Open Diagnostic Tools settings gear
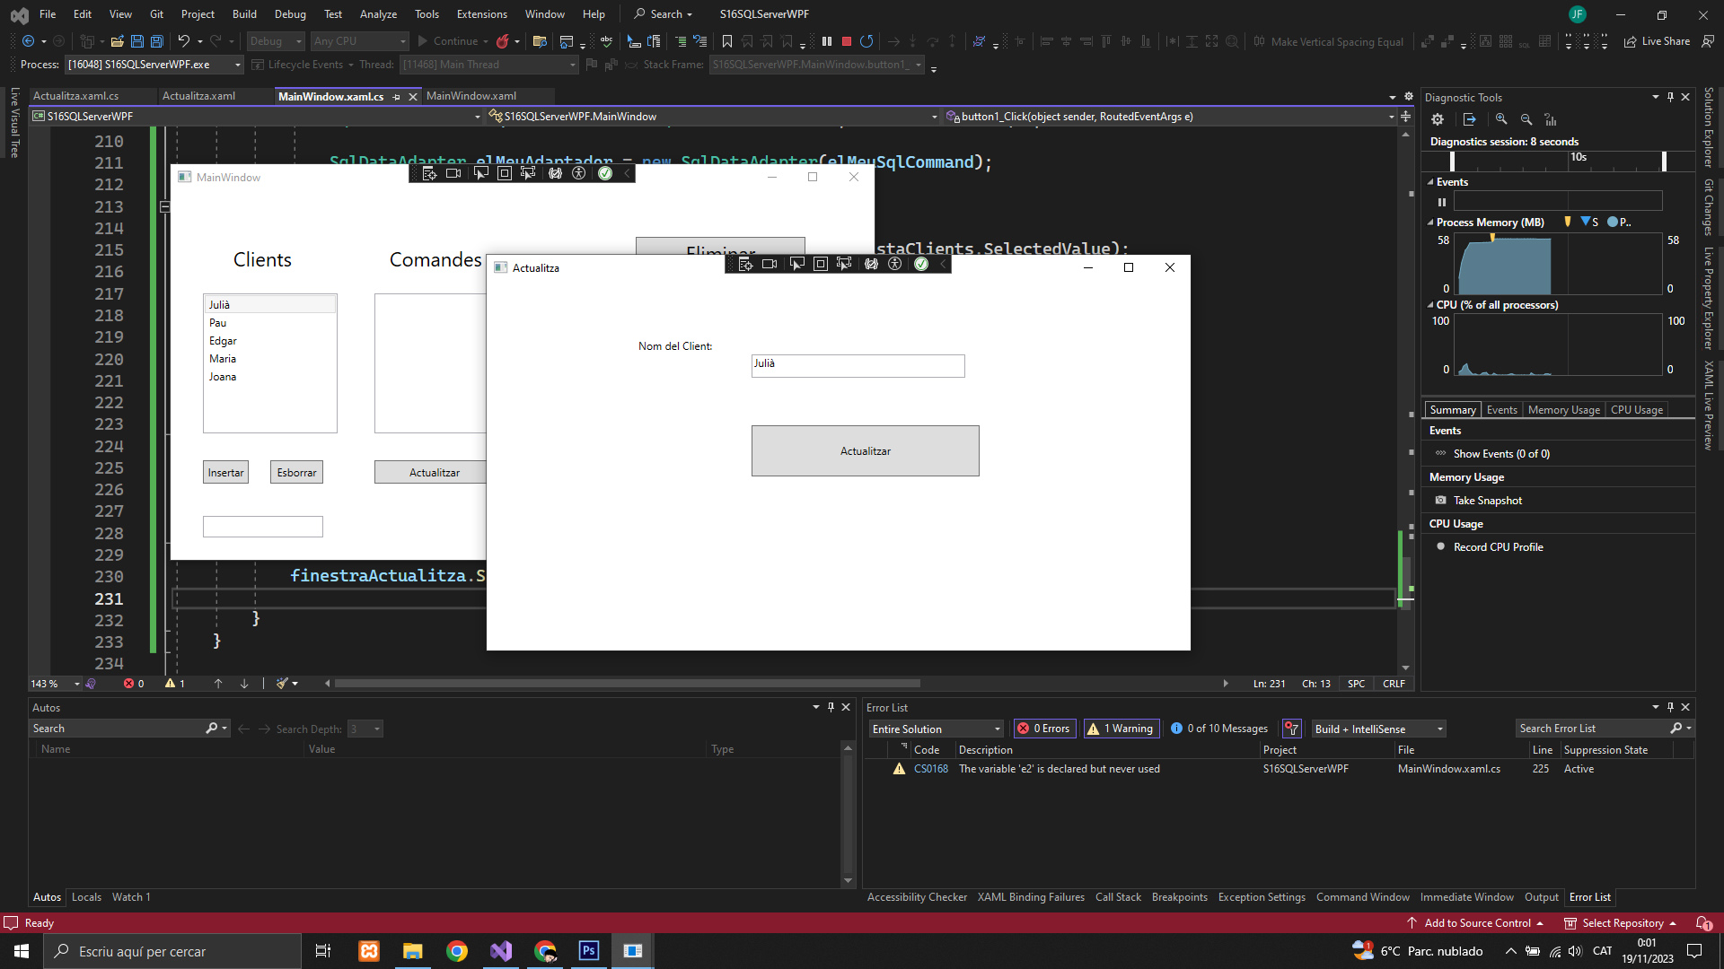This screenshot has height=969, width=1724. click(1438, 119)
